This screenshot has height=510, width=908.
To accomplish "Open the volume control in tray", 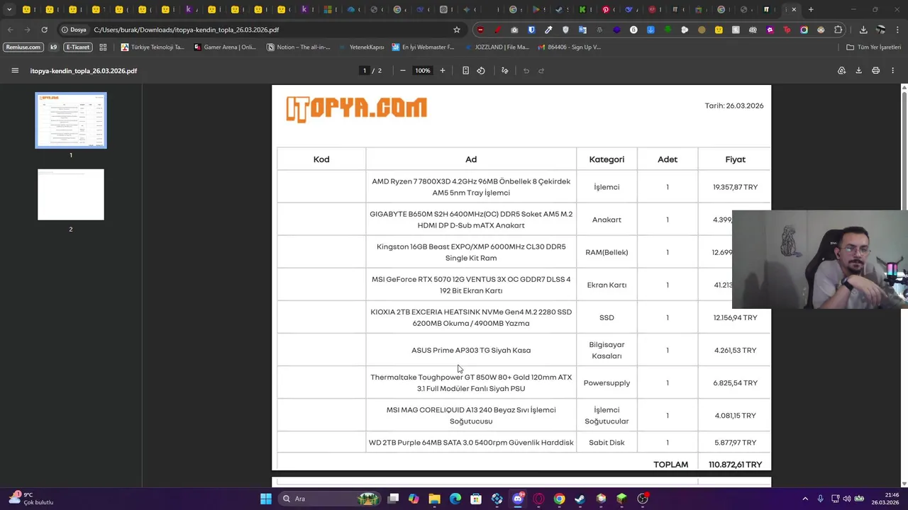I will (x=847, y=499).
